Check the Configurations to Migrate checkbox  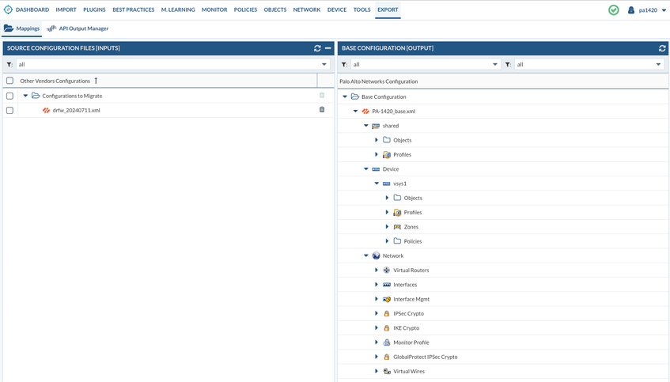(9, 96)
